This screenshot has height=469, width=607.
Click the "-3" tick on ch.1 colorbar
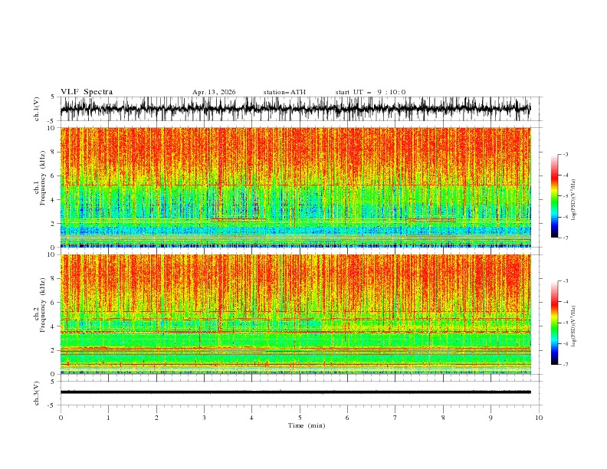(x=565, y=155)
